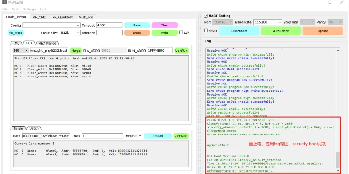Viewport: 349px width, 174px height.
Task: Toggle the LW checkbox
Action: 181,33
